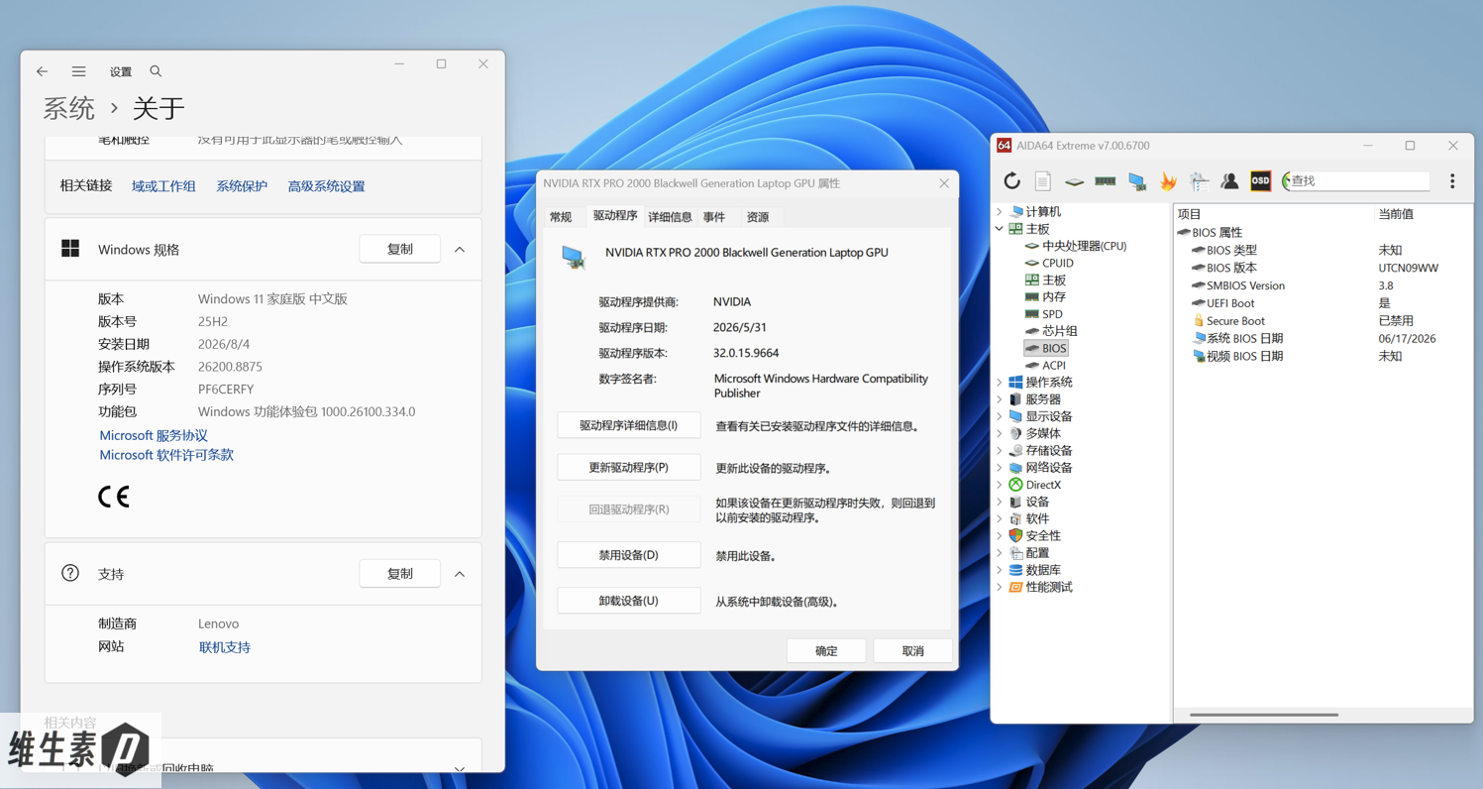Refresh the AIDA64 report with the refresh icon
The image size is (1483, 789).
[x=1011, y=181]
